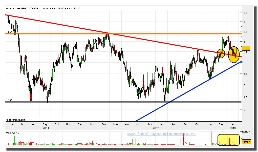Screen dimensions: 258x152
Task: Click the 13,5 price axis label
Action: coord(245,74)
